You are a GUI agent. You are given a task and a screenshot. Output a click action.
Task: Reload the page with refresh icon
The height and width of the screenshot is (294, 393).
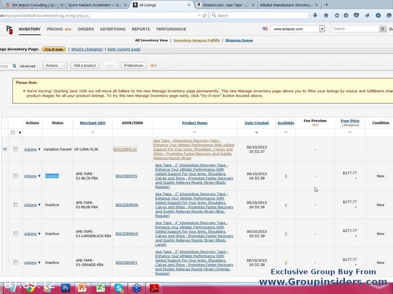point(204,15)
